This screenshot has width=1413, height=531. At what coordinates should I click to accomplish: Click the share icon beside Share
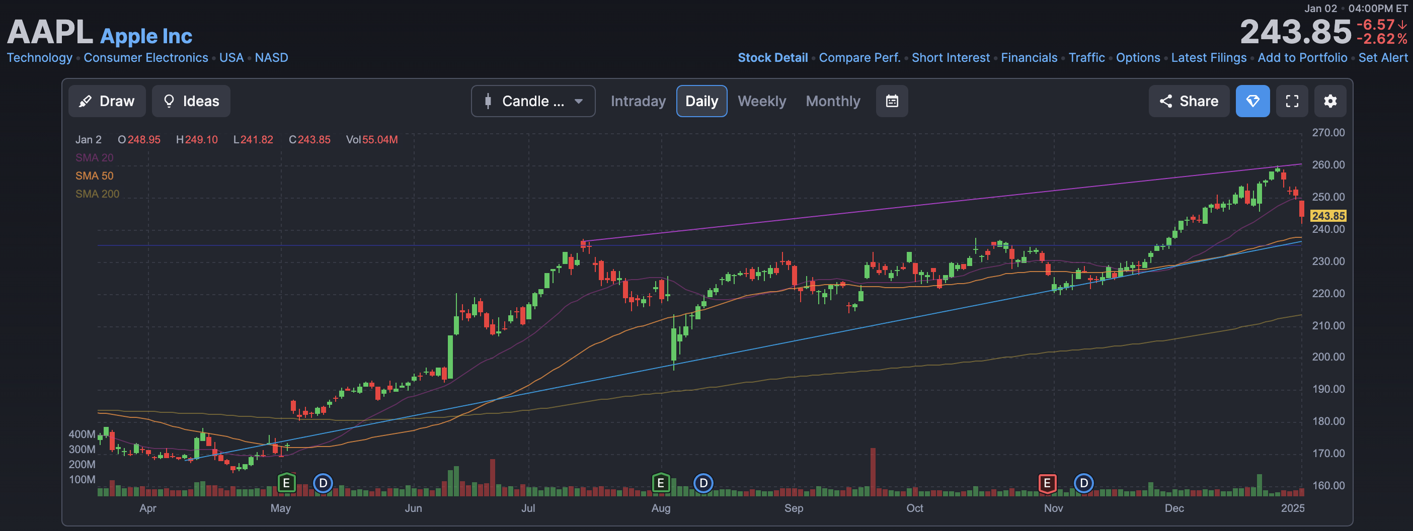1165,101
